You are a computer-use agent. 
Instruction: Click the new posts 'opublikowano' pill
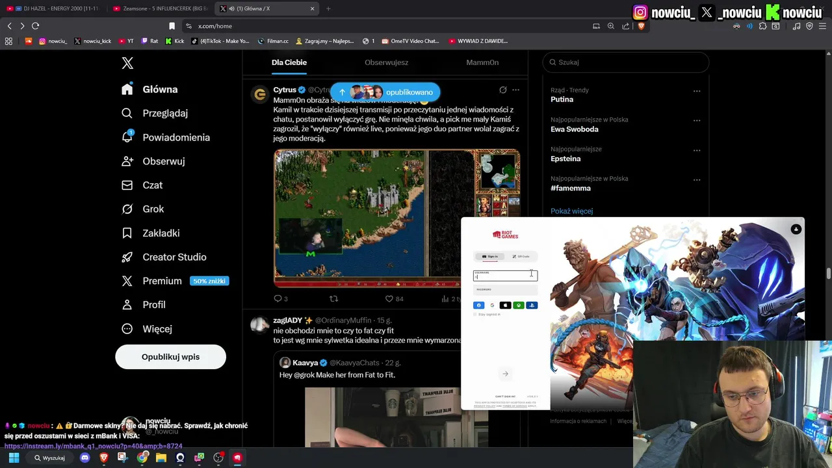385,92
